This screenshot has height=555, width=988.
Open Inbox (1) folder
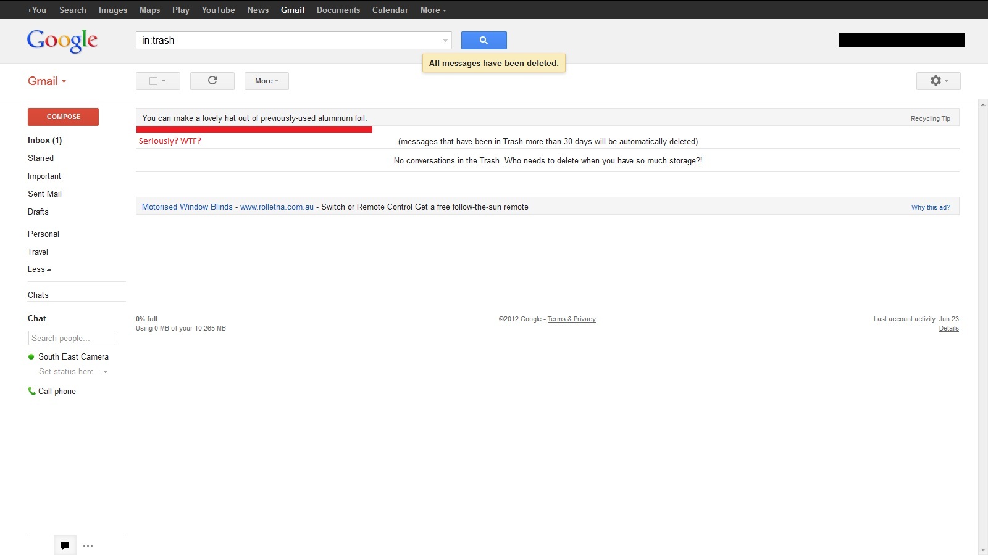coord(45,140)
